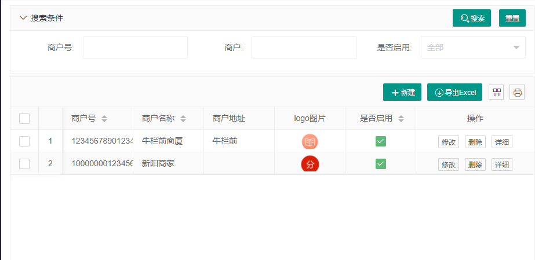Click the 搜索 search button
Screen dimensions: 535x260
472,18
